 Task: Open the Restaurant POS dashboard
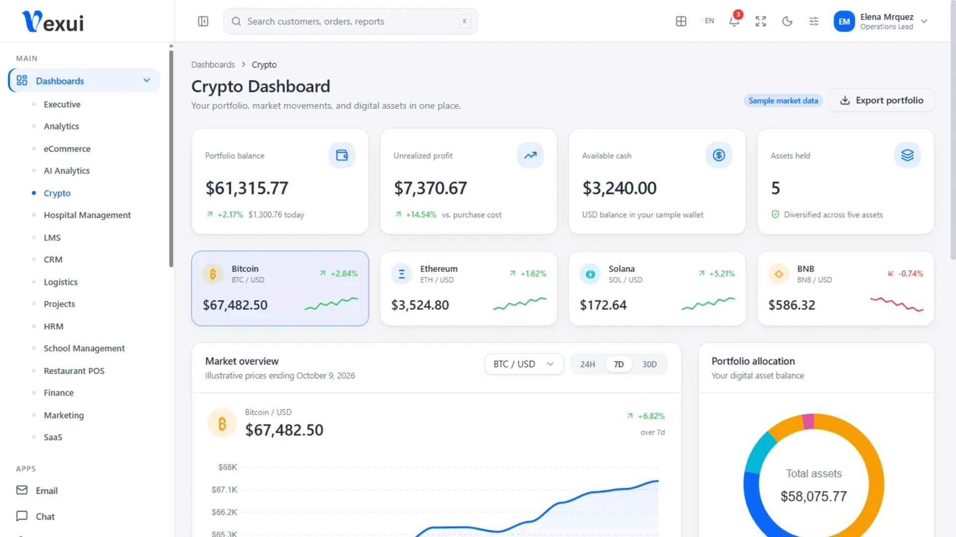(74, 370)
